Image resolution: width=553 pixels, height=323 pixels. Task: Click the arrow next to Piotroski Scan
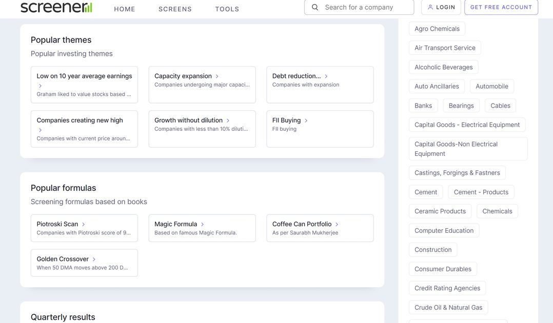[84, 225]
